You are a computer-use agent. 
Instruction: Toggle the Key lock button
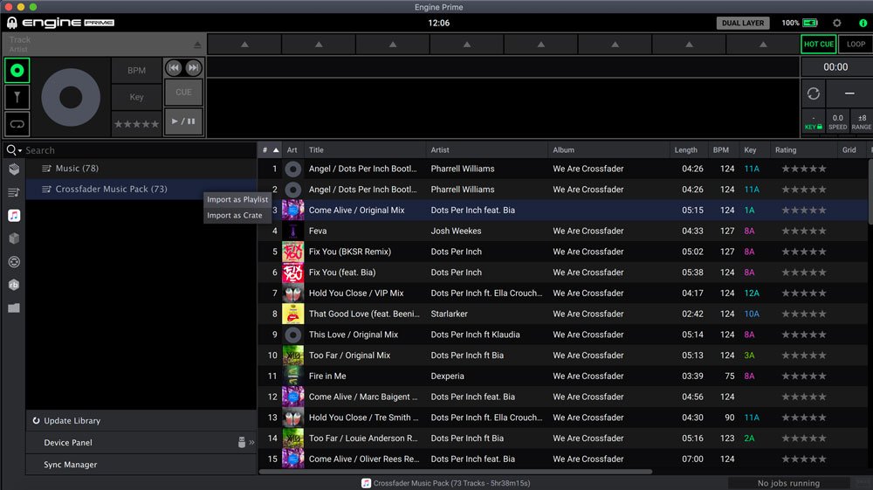coord(812,122)
